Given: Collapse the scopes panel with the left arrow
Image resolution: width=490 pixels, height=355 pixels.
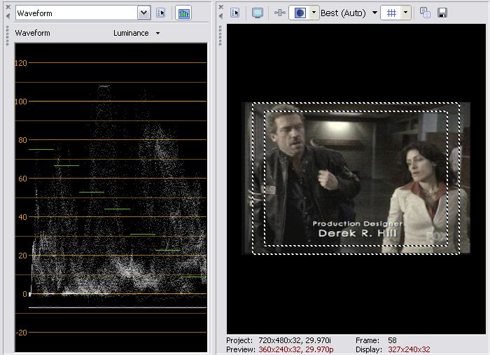Looking at the screenshot, I should point(8,15).
